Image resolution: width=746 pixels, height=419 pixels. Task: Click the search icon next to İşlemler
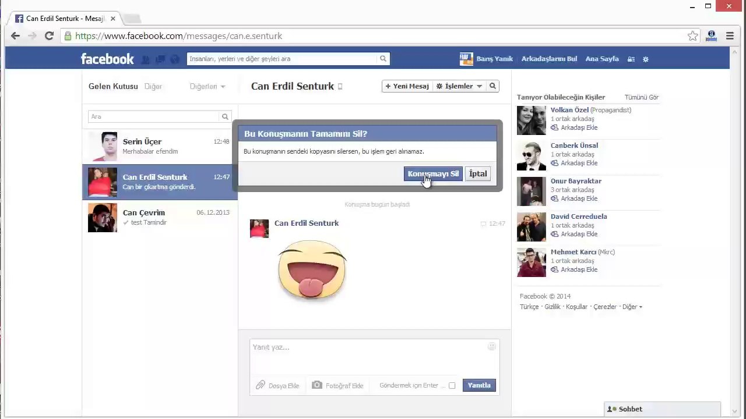pyautogui.click(x=492, y=86)
